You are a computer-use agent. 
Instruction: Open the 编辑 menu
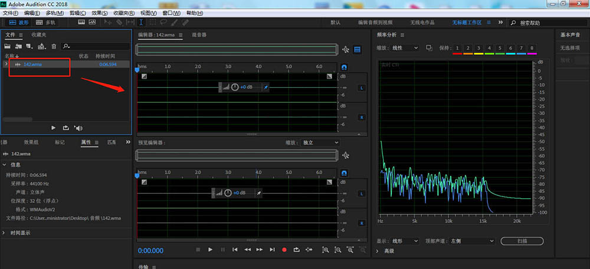32,13
